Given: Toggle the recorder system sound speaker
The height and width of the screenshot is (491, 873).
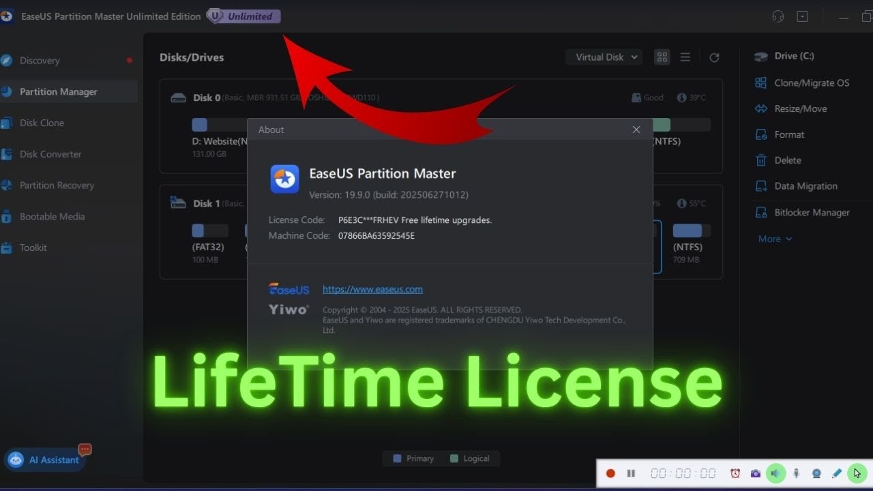Looking at the screenshot, I should (x=776, y=473).
